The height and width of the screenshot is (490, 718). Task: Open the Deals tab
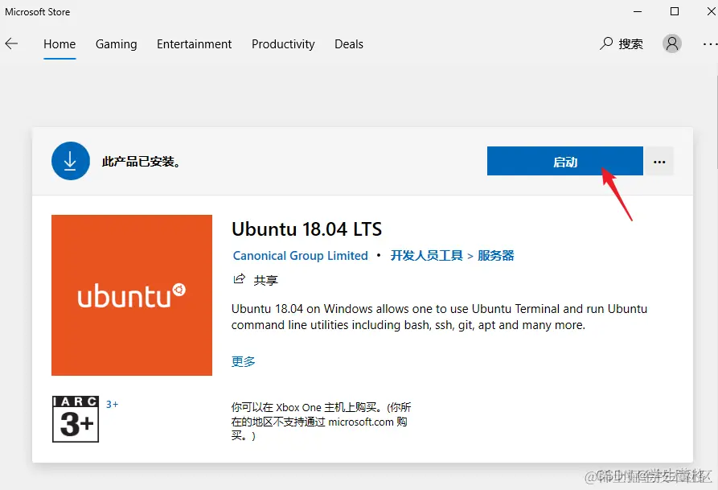[x=349, y=44]
